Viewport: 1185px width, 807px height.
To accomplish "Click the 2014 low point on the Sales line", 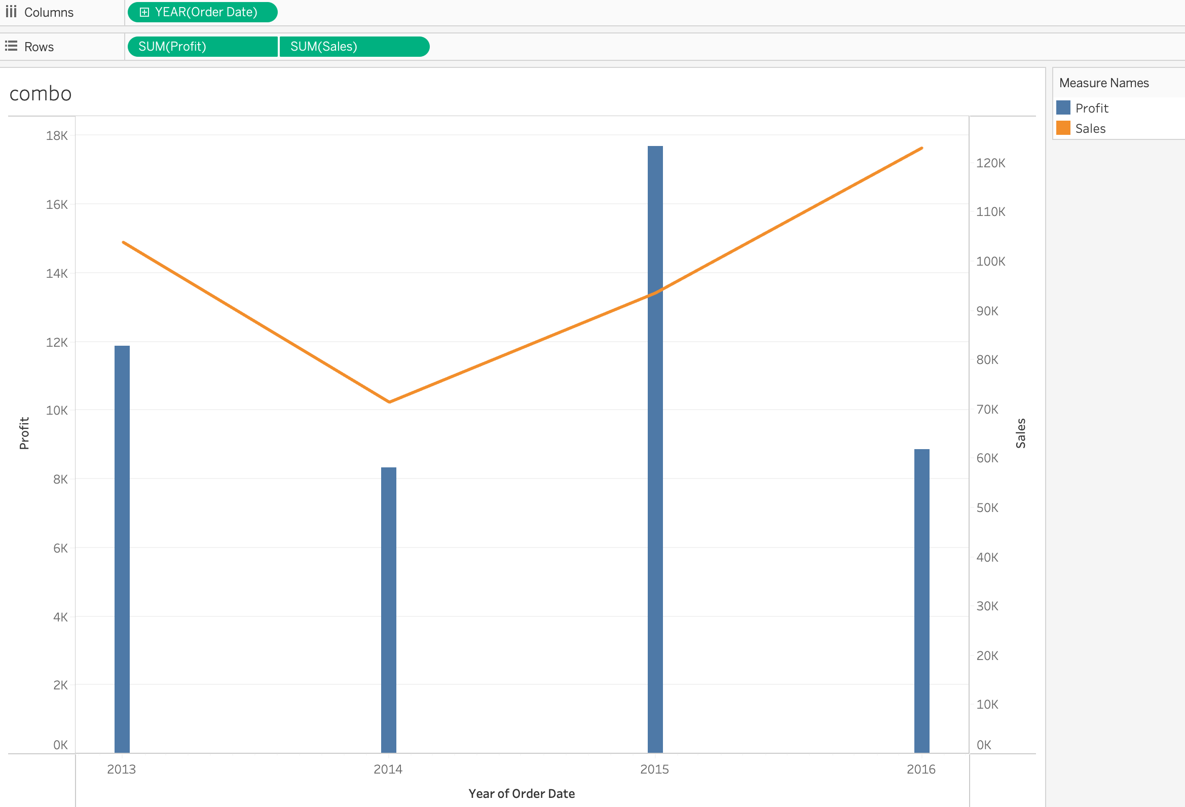I will [390, 401].
